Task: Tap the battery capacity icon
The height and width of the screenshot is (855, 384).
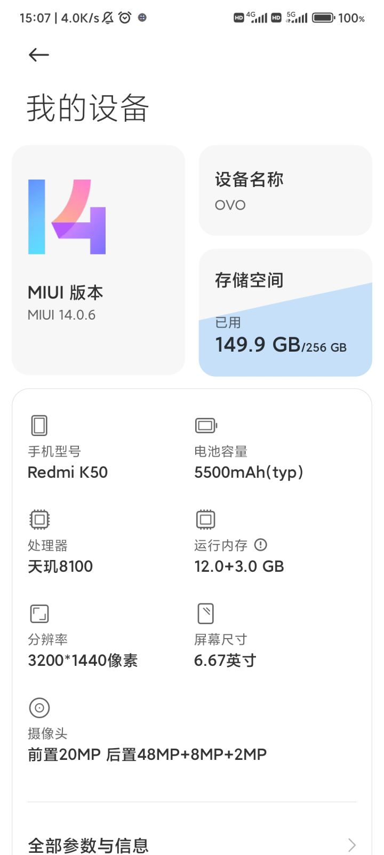Action: pos(206,426)
